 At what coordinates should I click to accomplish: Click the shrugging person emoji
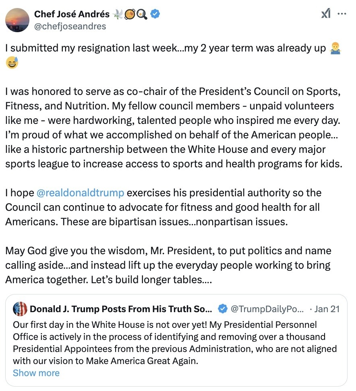(335, 48)
